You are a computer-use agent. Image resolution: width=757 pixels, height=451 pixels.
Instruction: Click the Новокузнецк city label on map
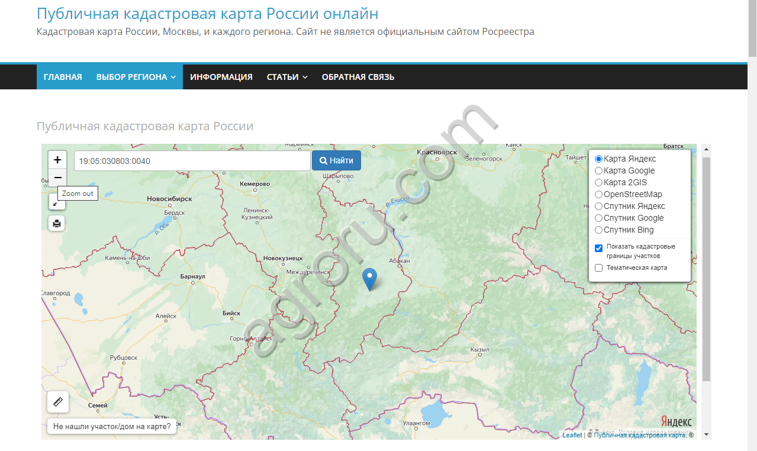coord(283,258)
